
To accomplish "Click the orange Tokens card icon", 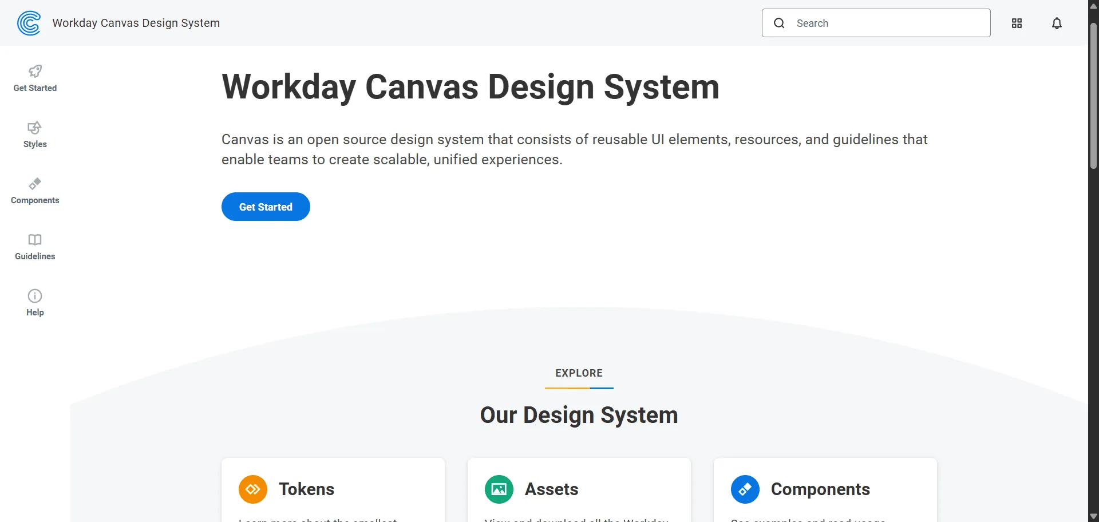I will (x=253, y=489).
